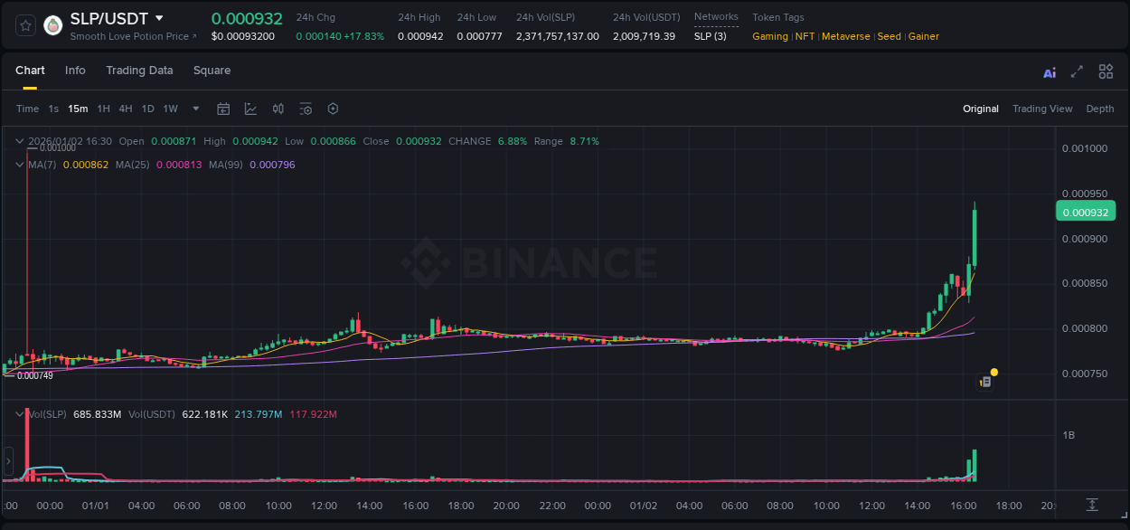Open the SLP/USDT pair selector dropdown
1130x530 pixels.
159,17
